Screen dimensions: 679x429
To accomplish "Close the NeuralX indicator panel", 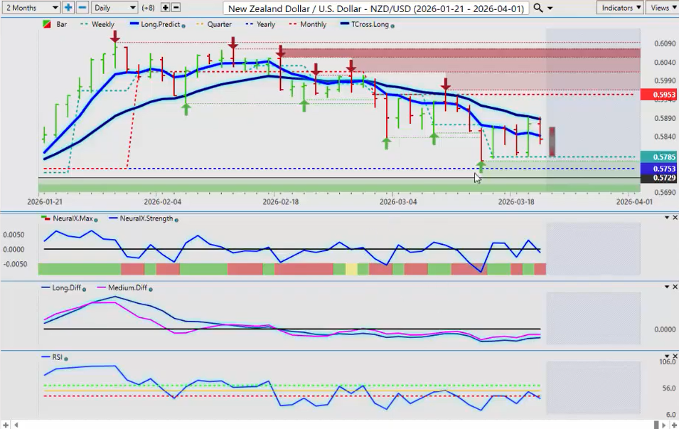I will 675,217.
